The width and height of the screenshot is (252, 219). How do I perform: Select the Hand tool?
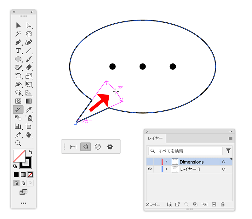tap(29, 135)
